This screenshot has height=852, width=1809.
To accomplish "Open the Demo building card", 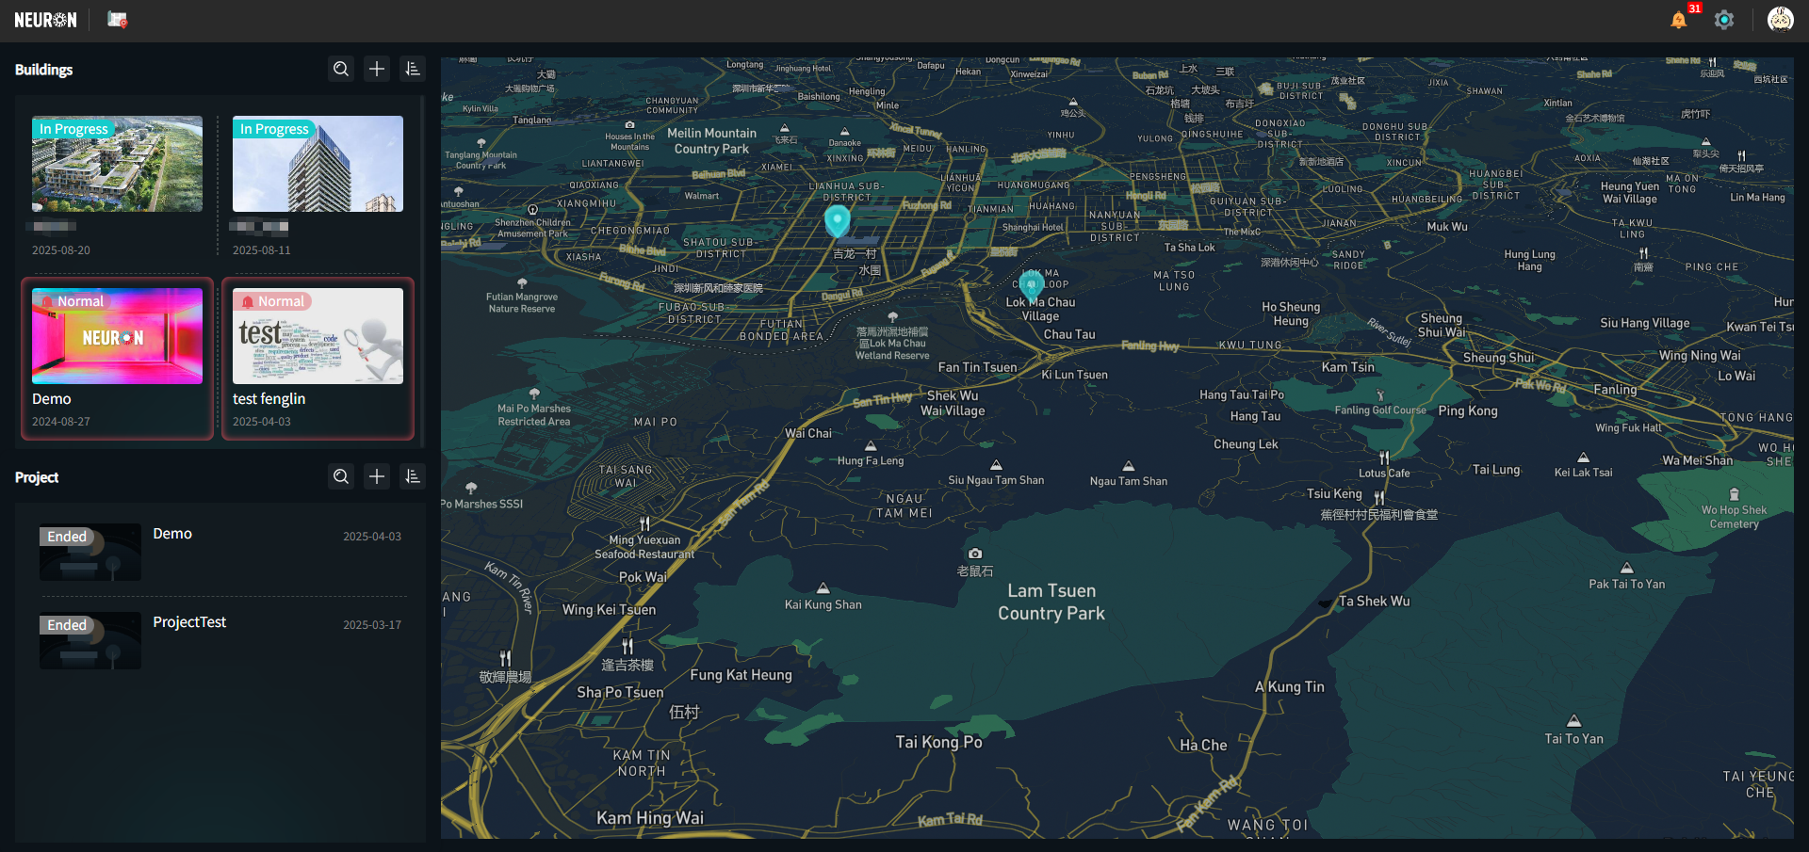I will [x=117, y=358].
